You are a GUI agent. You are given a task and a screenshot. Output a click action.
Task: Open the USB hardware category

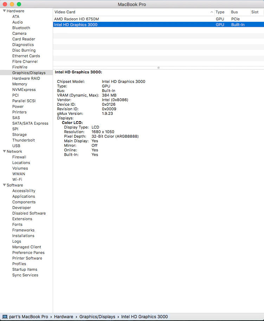pos(16,146)
